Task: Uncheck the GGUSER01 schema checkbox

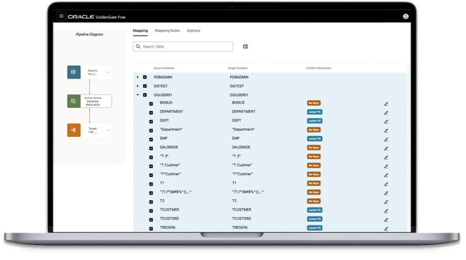Action: [x=145, y=95]
